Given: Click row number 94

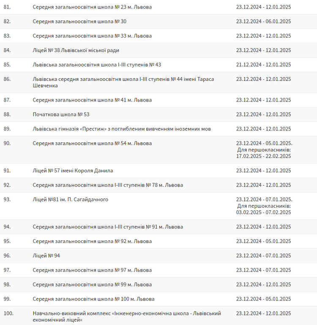Looking at the screenshot, I should 7,227.
